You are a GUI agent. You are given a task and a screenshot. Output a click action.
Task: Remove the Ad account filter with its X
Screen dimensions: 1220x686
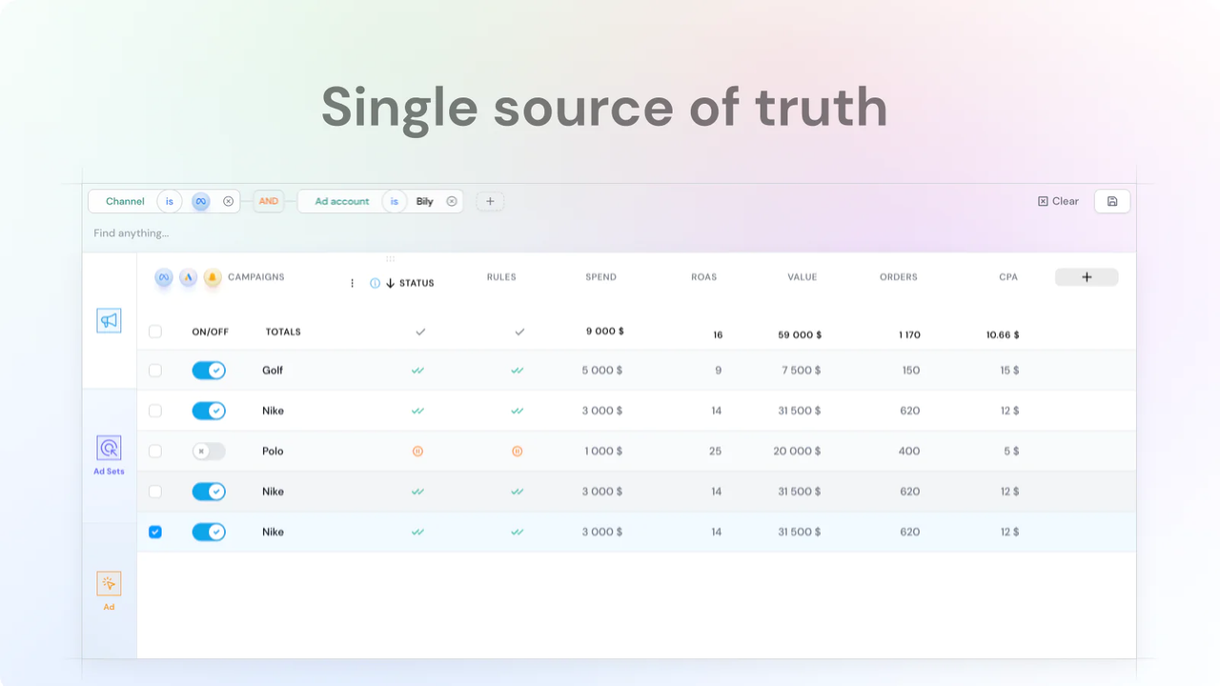click(x=452, y=201)
